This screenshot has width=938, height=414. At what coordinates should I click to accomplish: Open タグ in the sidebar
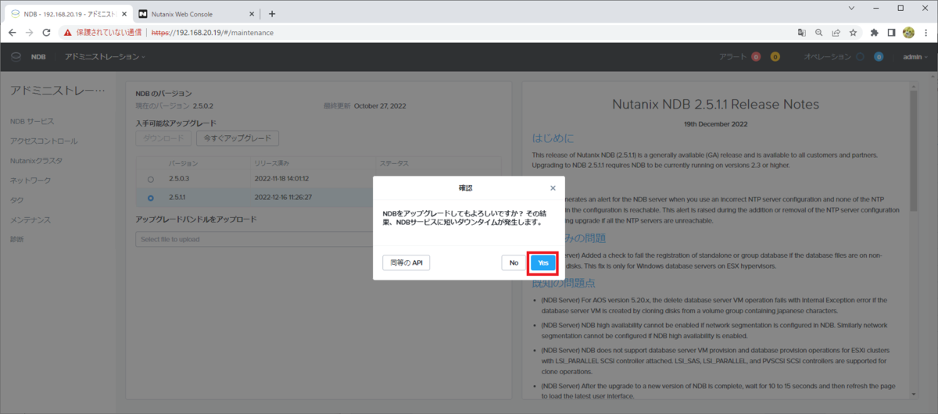click(16, 200)
